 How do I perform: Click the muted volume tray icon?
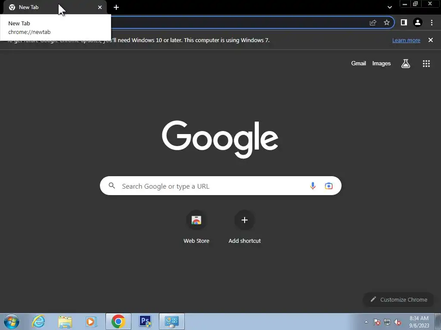398,322
